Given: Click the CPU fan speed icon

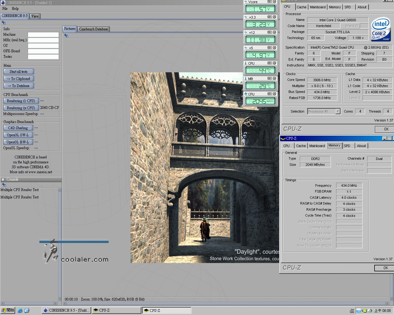Looking at the screenshot, I should [246, 94].
